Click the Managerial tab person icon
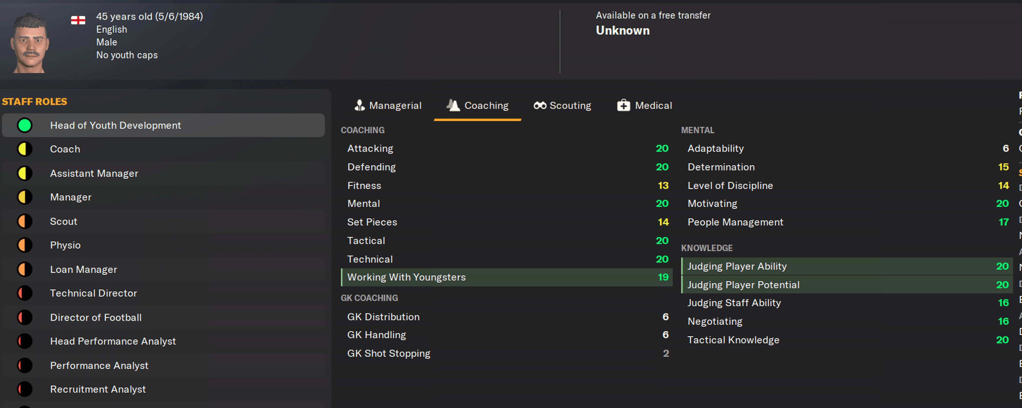Viewport: 1022px width, 408px height. (360, 105)
